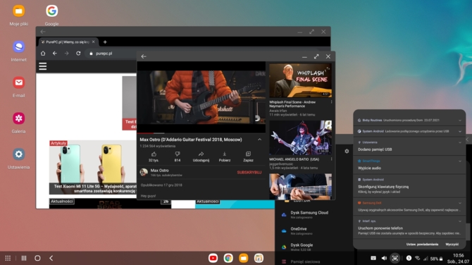Expand the Samsung DeX notification

[459, 203]
